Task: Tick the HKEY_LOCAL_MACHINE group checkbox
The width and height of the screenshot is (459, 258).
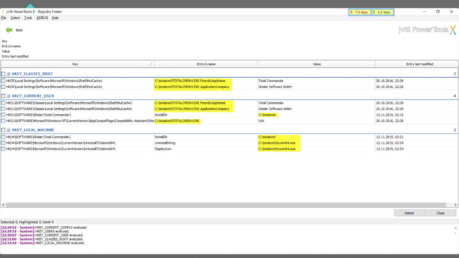Action: click(3, 130)
